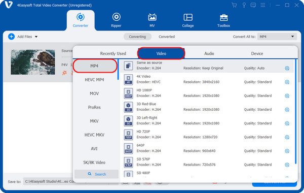304x193 pixels.
Task: Click the 3D Left-Right preset icon
Action: 128,121
